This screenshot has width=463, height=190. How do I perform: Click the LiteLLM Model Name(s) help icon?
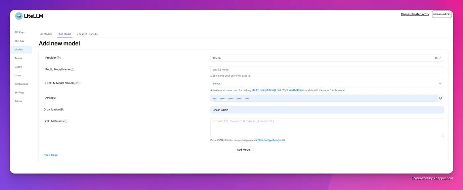tap(78, 83)
